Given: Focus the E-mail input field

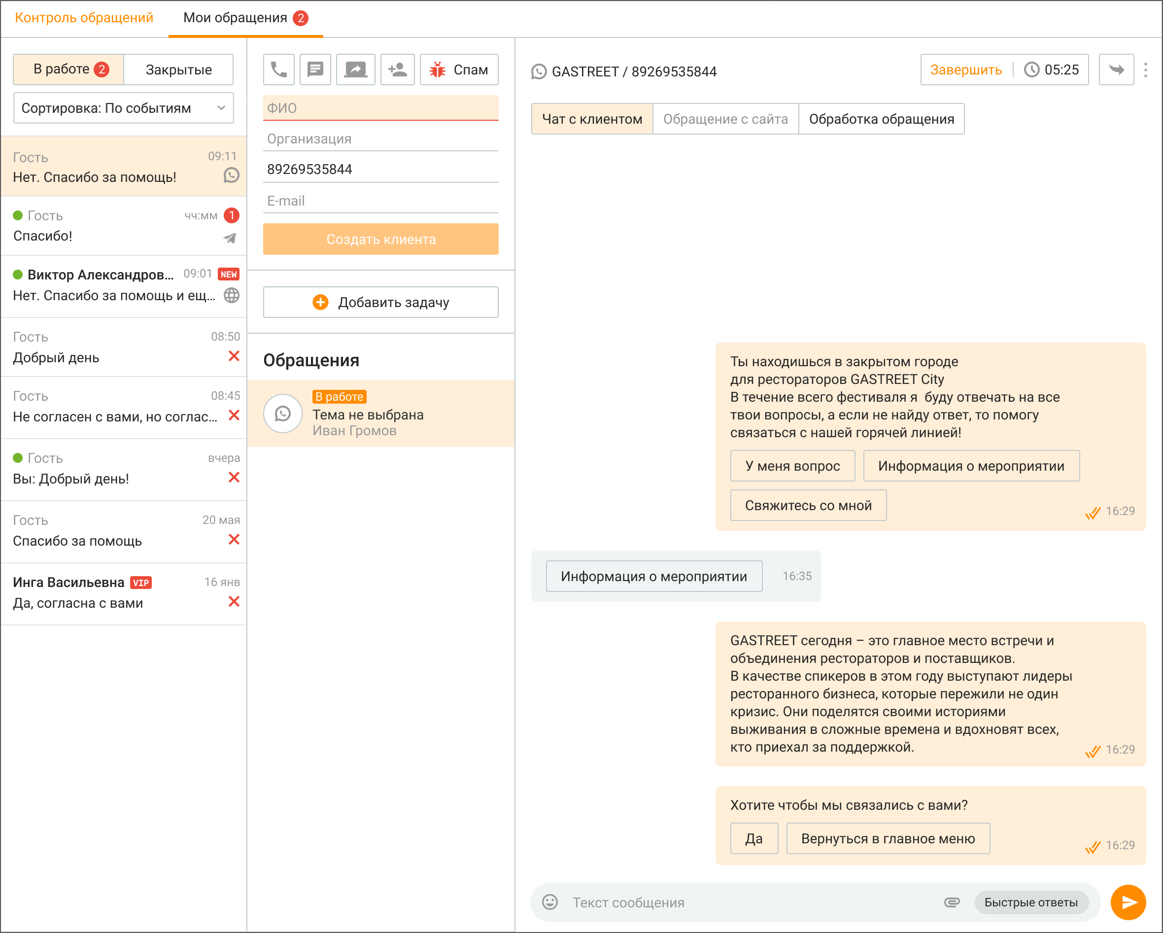Looking at the screenshot, I should click(381, 201).
